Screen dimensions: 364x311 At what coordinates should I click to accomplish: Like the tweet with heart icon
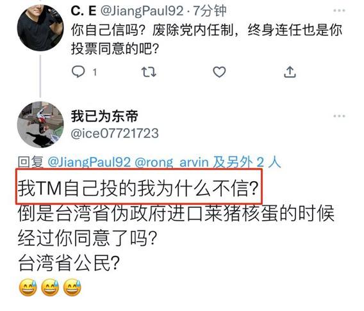click(219, 72)
